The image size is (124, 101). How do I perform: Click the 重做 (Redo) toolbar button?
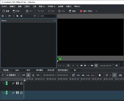(51, 11)
